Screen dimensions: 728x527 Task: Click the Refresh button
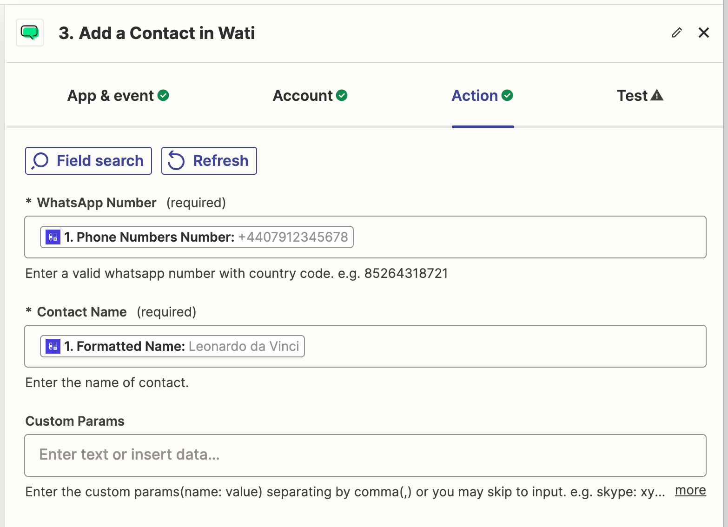coord(209,161)
